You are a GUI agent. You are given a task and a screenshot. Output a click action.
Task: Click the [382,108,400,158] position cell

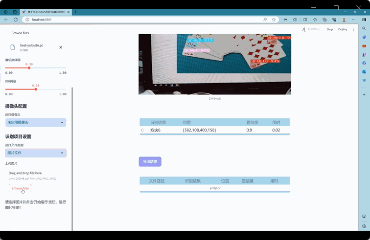[x=199, y=130]
